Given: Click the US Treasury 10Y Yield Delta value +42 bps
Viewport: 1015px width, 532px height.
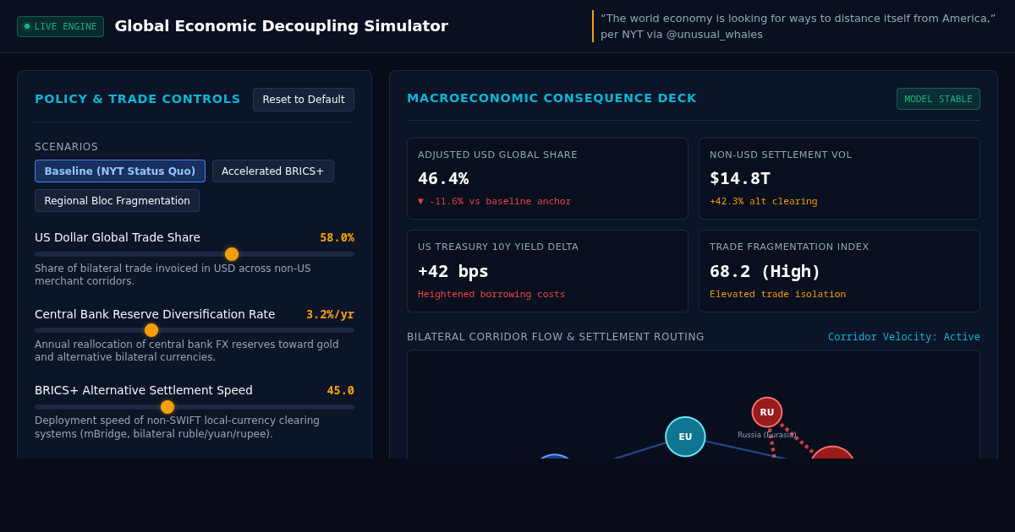Looking at the screenshot, I should click(453, 272).
